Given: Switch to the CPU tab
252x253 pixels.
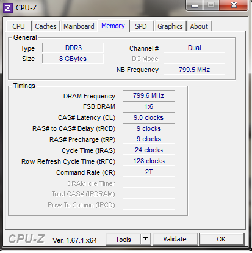Looking at the screenshot, I should click(18, 26).
